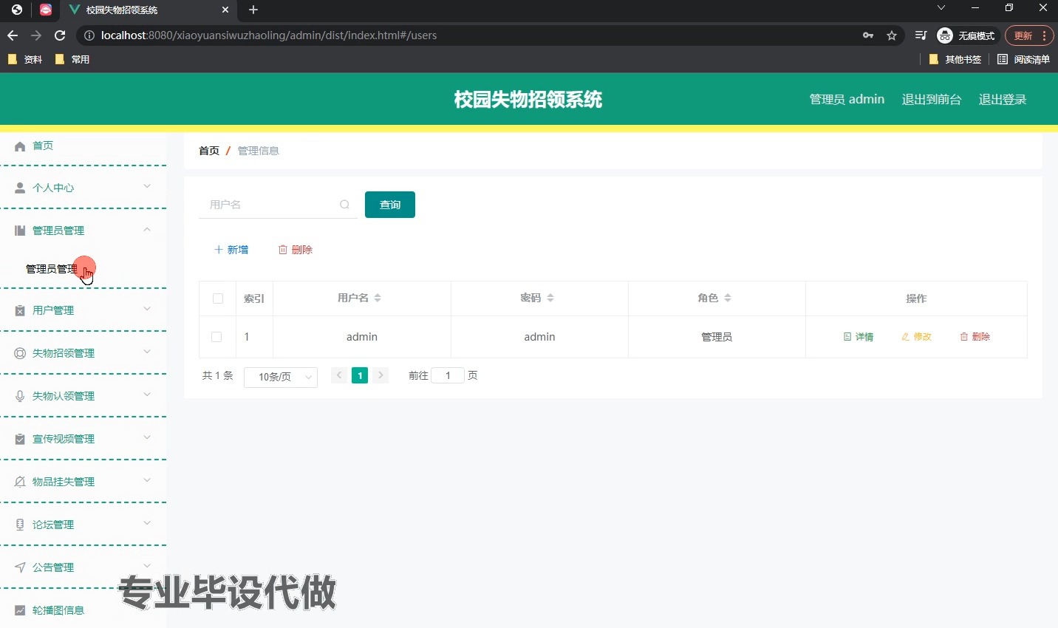Click the next page arrow in pagination
Viewport: 1058px width, 628px height.
coord(380,375)
